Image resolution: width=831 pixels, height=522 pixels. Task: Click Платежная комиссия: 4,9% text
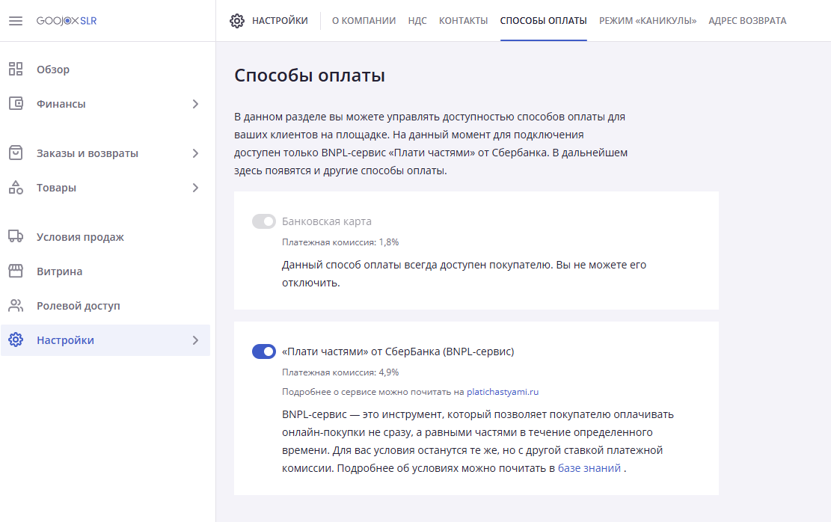pos(340,372)
